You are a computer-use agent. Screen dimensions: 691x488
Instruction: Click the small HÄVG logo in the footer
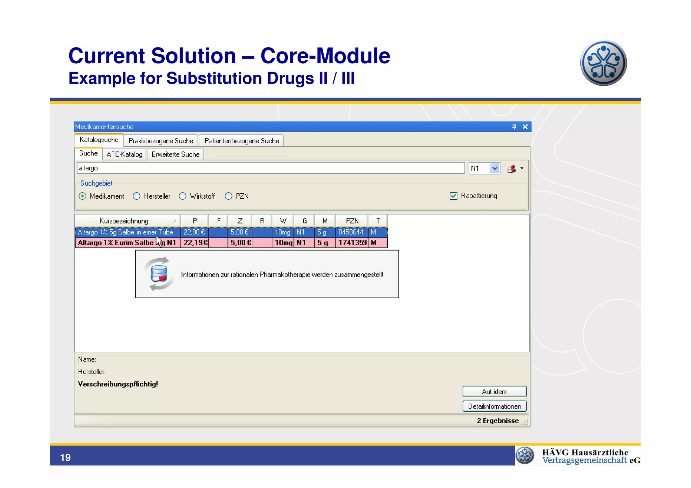(x=525, y=456)
